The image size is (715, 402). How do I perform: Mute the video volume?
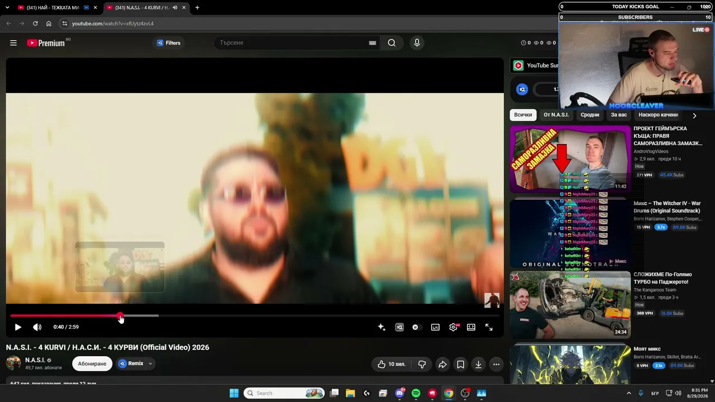click(37, 327)
